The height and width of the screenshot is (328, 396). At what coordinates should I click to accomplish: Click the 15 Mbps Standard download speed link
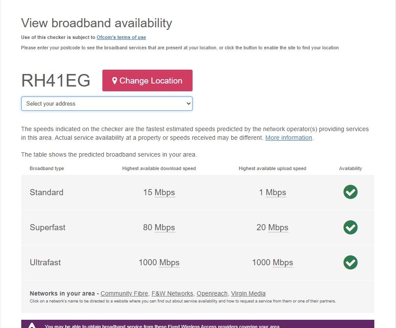coord(159,192)
